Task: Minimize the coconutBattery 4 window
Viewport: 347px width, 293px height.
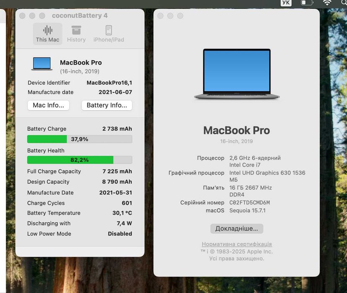Action: click(x=32, y=16)
